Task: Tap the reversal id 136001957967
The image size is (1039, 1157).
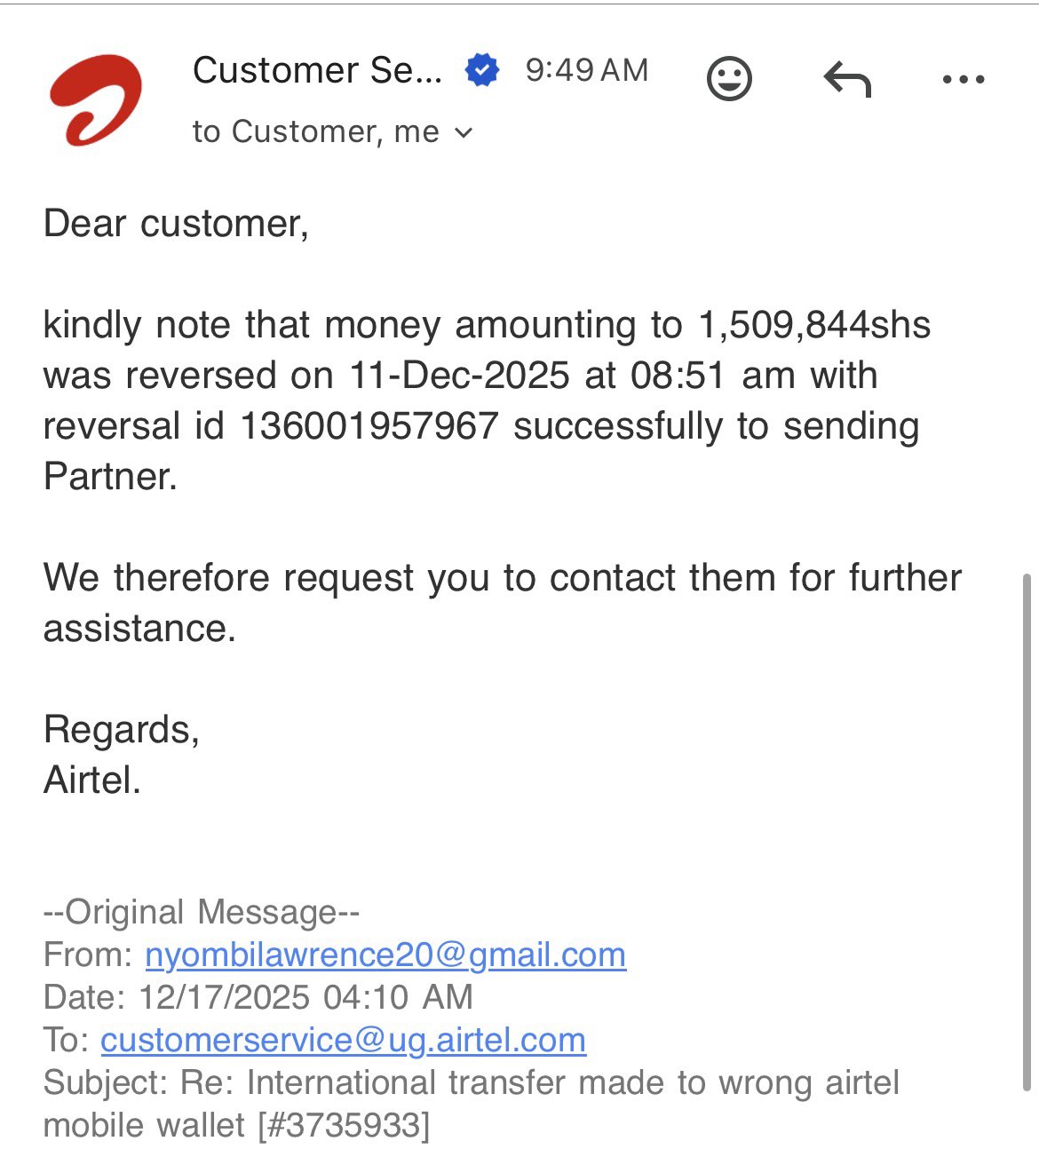Action: pyautogui.click(x=369, y=426)
